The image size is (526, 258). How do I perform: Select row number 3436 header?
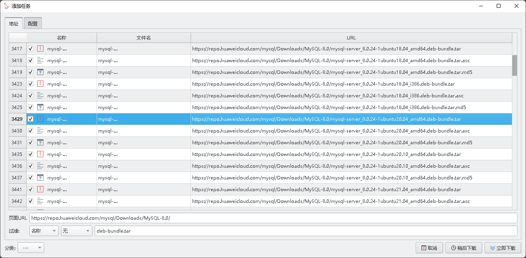click(17, 166)
